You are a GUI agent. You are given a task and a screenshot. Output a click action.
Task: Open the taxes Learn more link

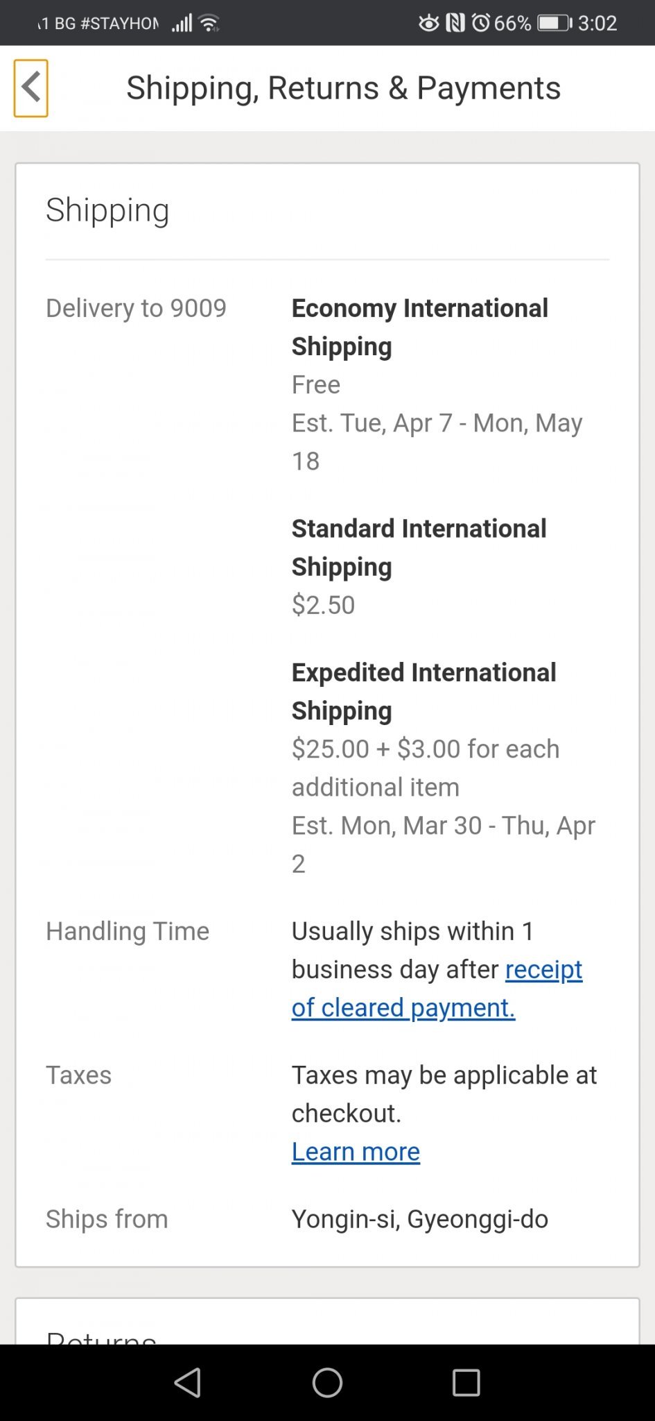point(356,1152)
